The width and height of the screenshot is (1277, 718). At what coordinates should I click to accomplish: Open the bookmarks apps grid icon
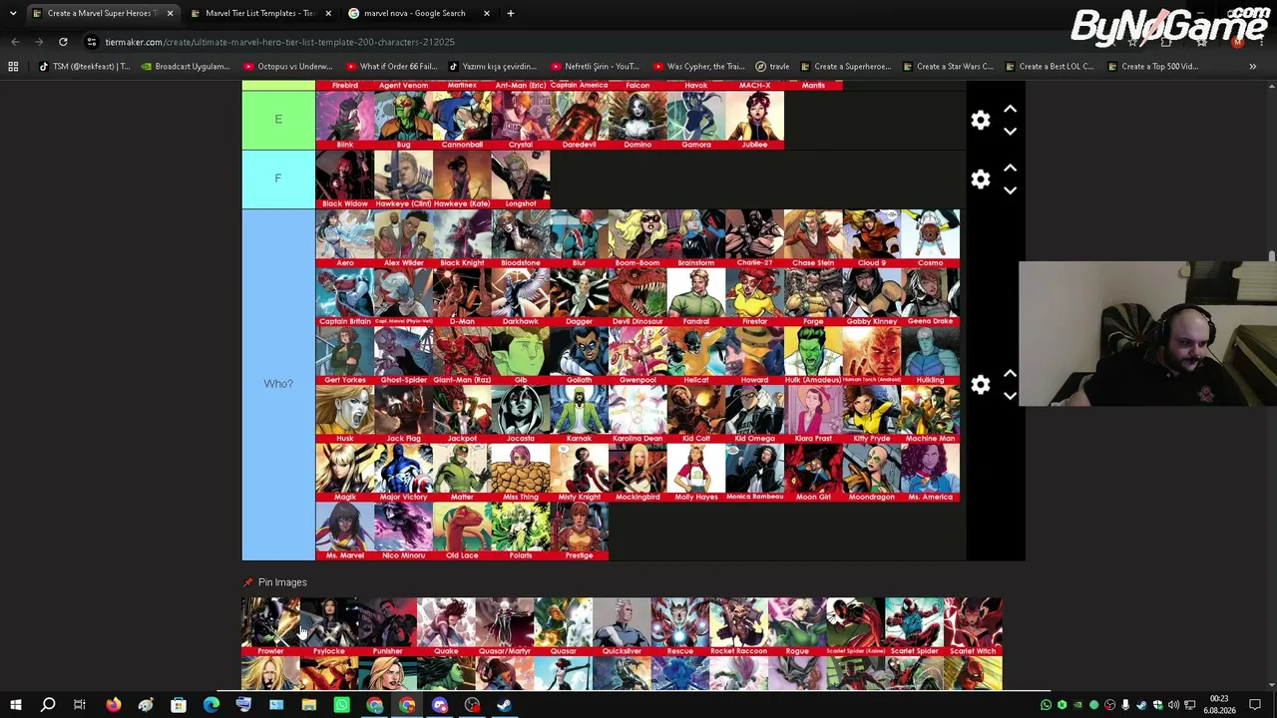pos(13,67)
